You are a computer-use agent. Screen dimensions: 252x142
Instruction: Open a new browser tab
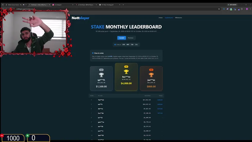point(123,5)
